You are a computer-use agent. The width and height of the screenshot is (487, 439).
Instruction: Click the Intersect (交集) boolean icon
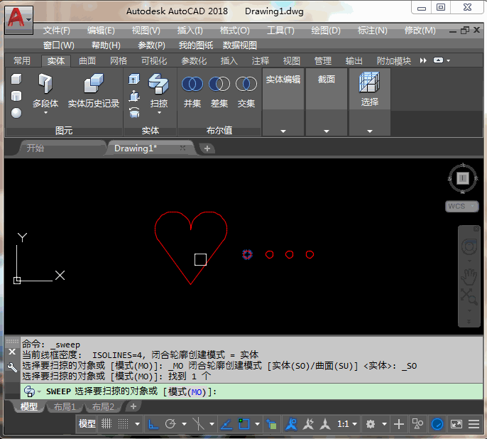[x=246, y=85]
